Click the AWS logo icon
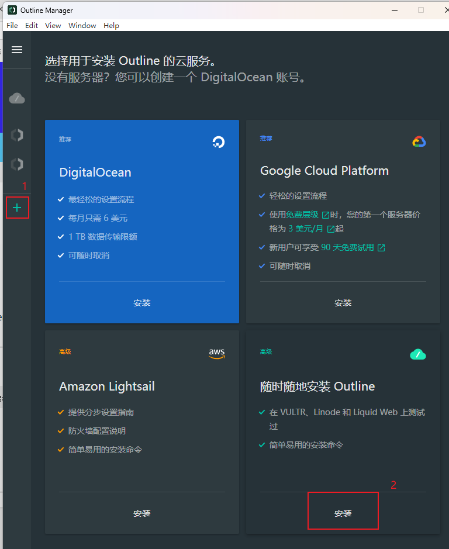The width and height of the screenshot is (449, 549). click(x=217, y=354)
